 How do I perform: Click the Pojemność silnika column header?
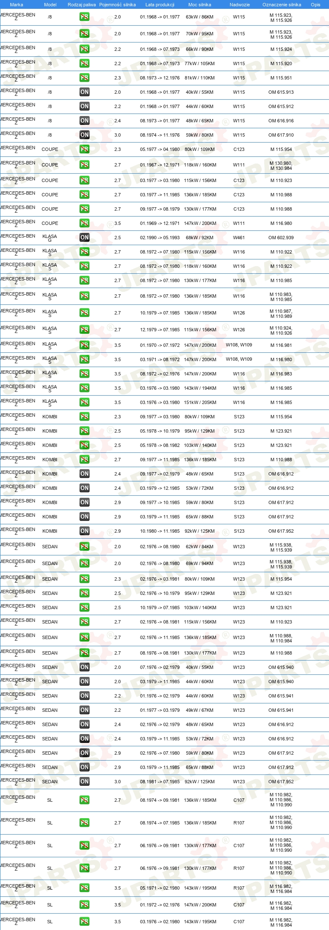pos(117,5)
